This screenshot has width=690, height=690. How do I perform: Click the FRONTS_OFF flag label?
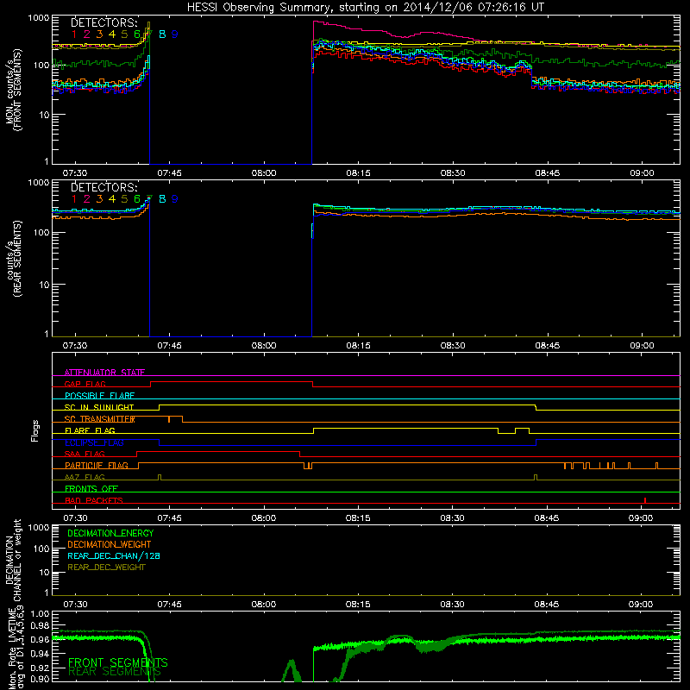coord(91,489)
